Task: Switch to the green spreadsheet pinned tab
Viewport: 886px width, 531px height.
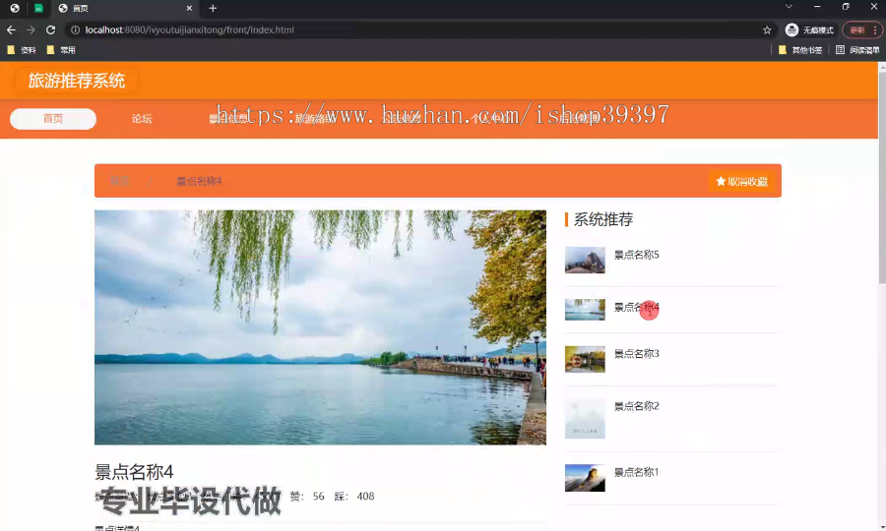Action: tap(38, 8)
